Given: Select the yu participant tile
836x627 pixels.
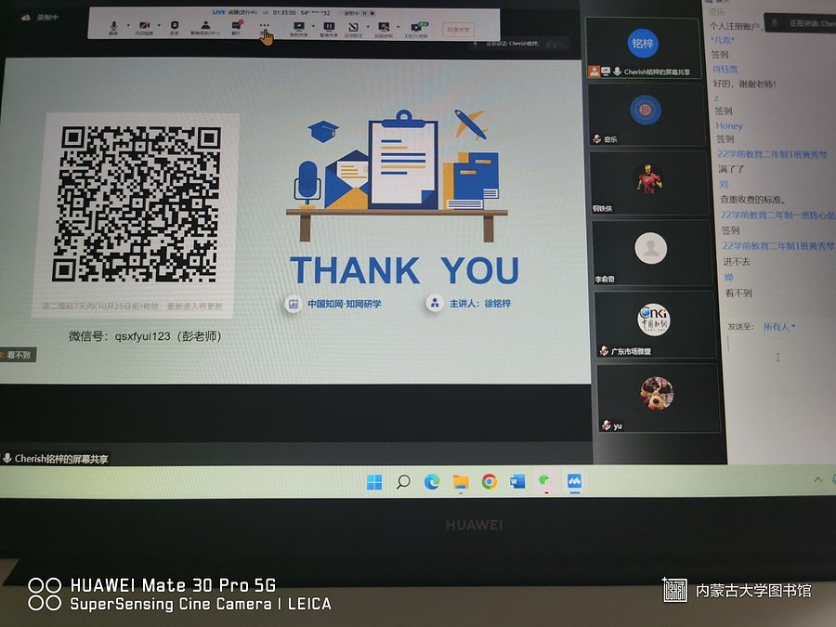Looking at the screenshot, I should pos(658,398).
